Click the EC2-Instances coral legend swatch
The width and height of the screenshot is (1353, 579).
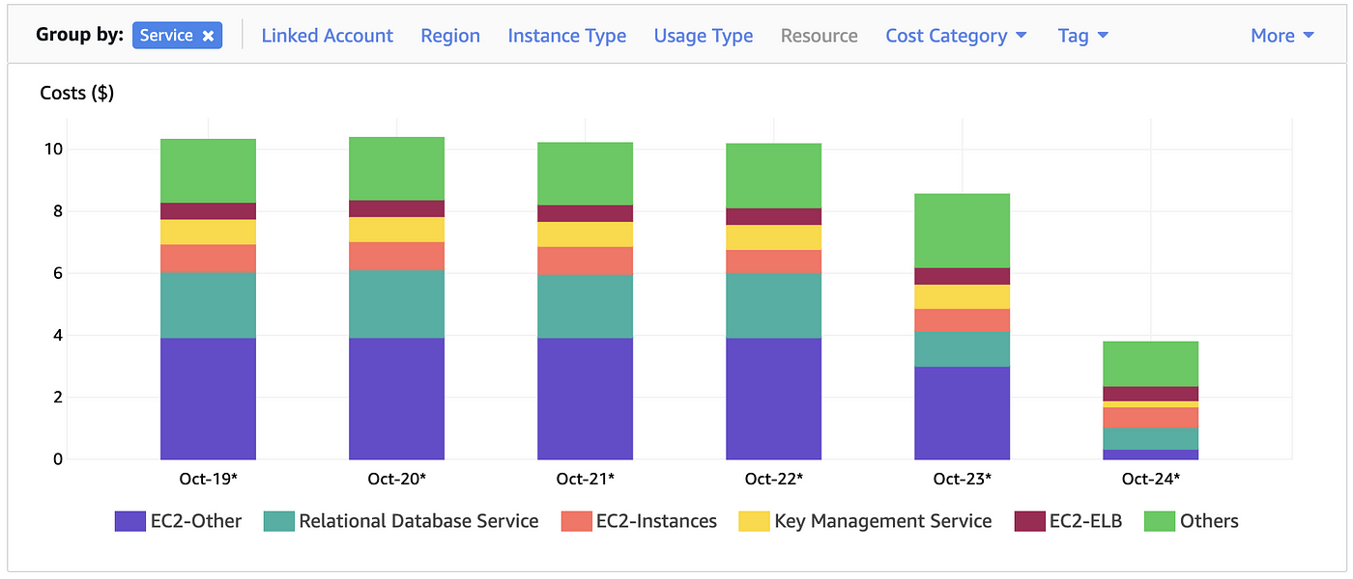[576, 521]
